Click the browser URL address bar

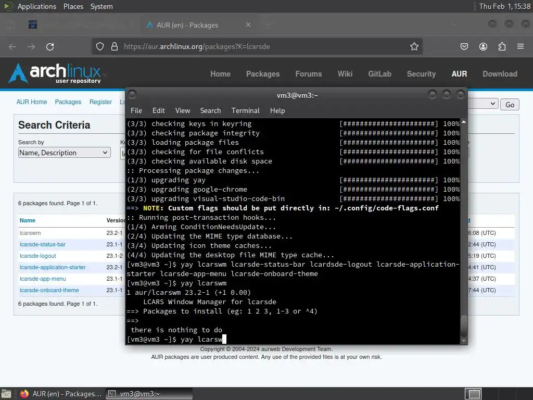click(257, 46)
